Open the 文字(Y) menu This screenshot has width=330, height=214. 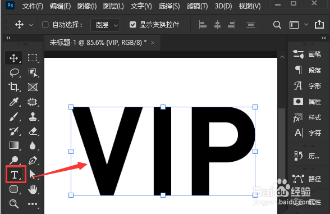pos(141,6)
